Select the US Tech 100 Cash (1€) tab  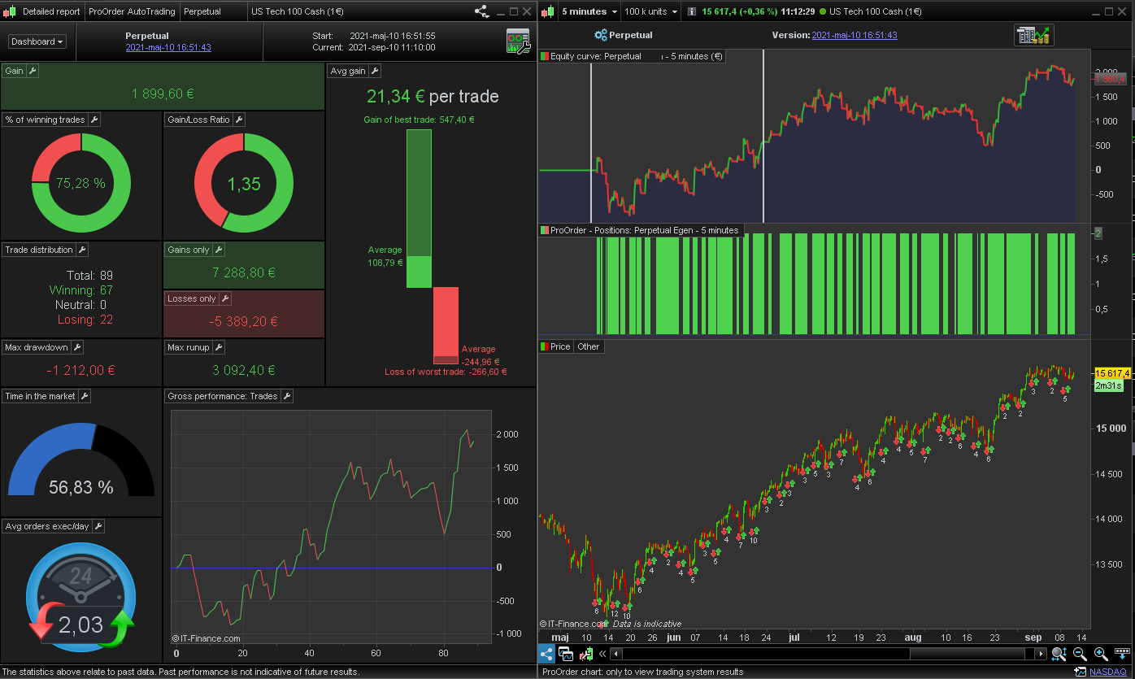297,11
